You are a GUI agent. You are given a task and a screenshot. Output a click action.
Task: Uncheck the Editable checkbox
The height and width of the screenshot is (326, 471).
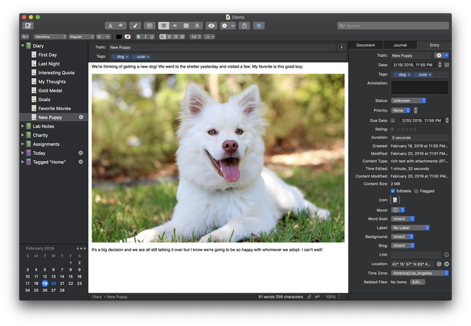[393, 191]
